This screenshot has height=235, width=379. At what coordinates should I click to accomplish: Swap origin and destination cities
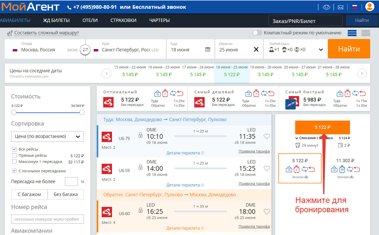point(85,49)
